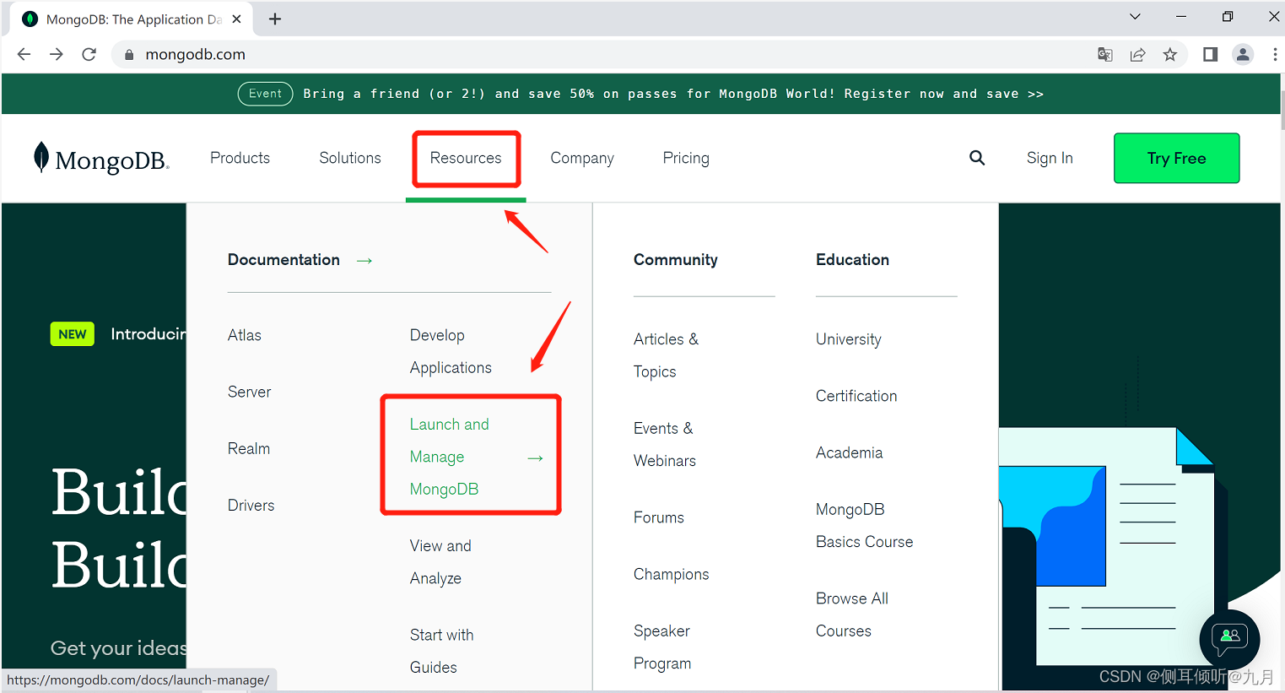Click the MongoDB leaf logo
This screenshot has height=693, width=1285.
click(101, 158)
